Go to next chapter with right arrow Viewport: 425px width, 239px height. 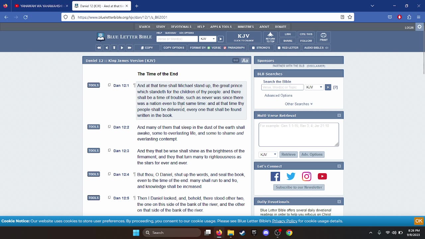point(122,48)
